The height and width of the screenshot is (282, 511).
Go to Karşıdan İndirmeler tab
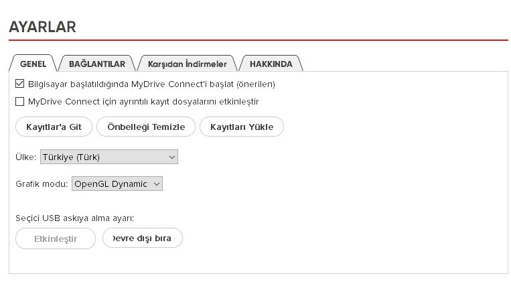pyautogui.click(x=187, y=64)
